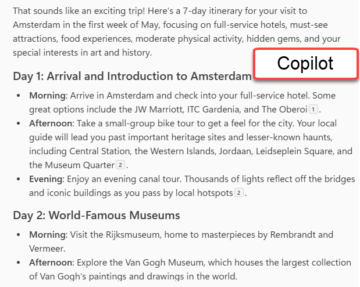Viewport: 360px width, 287px height.
Task: Click the words JW Marriott
Action: pyautogui.click(x=173, y=110)
